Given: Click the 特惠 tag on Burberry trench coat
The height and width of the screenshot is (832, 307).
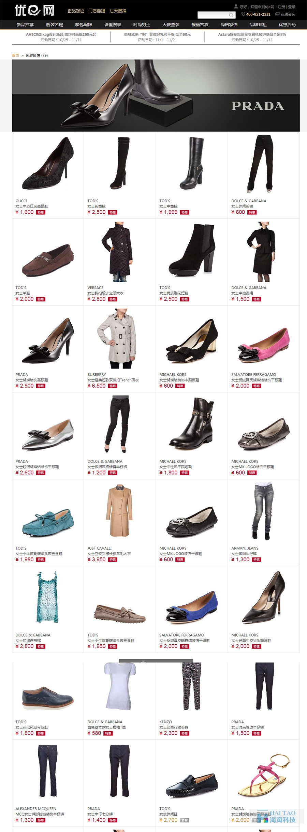Looking at the screenshot, I should [x=113, y=386].
